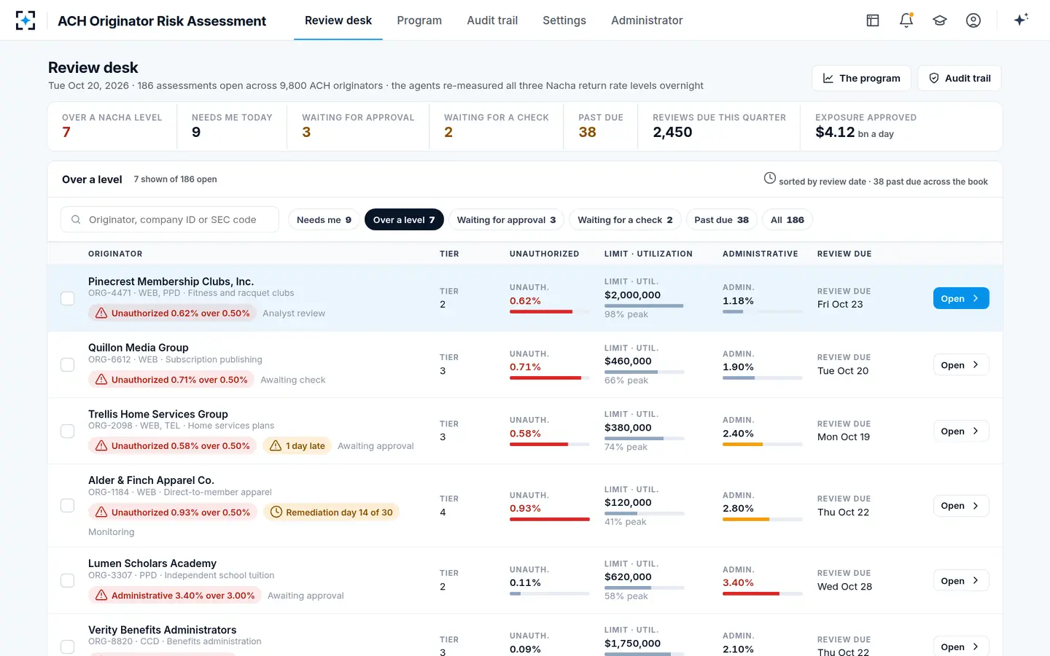Show 'All 186' assessments
Image resolution: width=1050 pixels, height=656 pixels.
787,219
